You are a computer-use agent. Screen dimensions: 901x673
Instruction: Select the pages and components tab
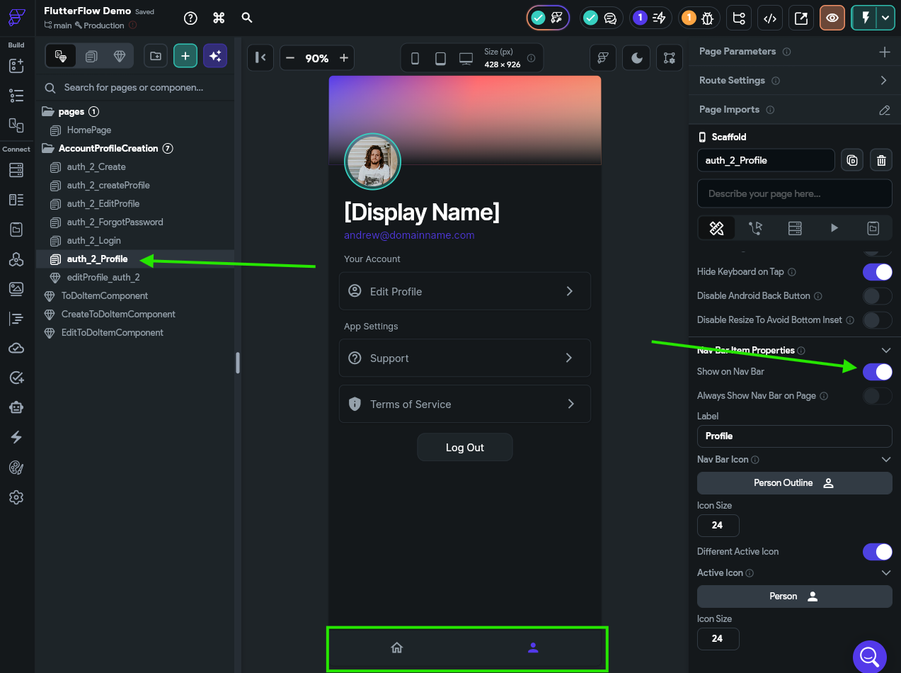[x=61, y=56]
